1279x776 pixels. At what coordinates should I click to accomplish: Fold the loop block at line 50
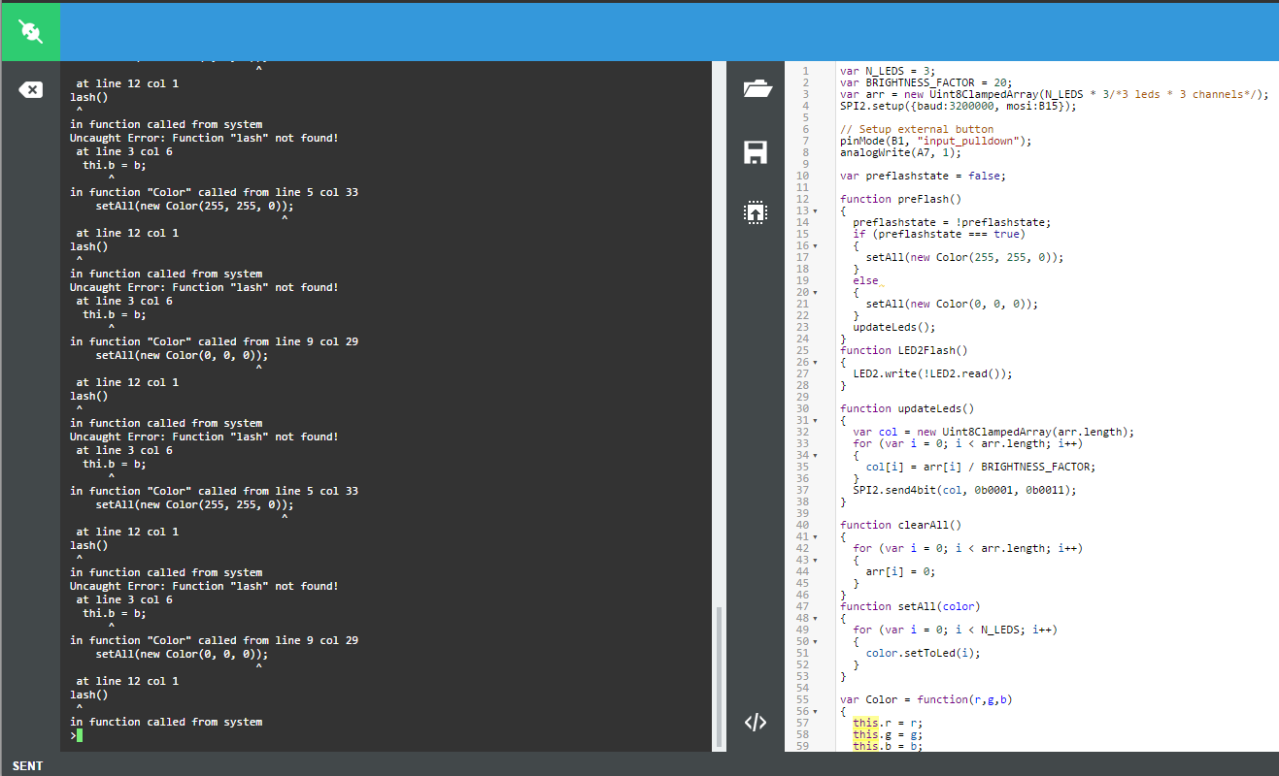click(x=815, y=641)
